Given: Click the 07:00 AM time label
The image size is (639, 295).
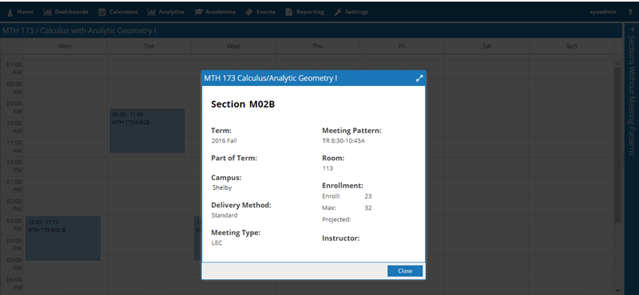Looking at the screenshot, I should click(x=14, y=69).
